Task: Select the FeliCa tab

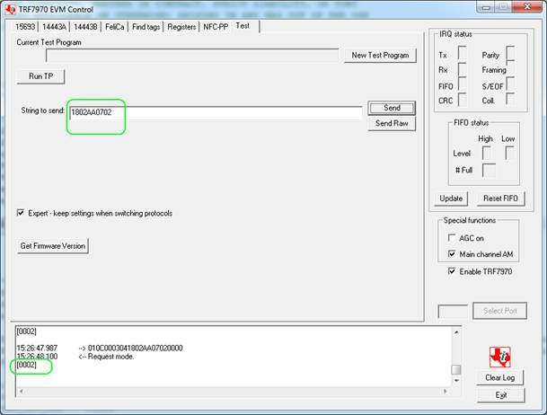Action: (115, 27)
